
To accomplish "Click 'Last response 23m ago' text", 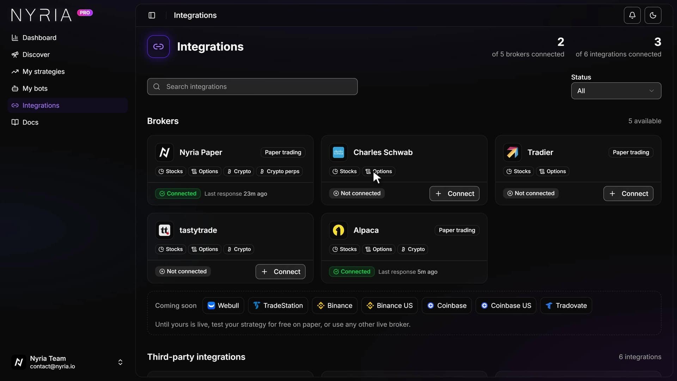I will tap(236, 194).
